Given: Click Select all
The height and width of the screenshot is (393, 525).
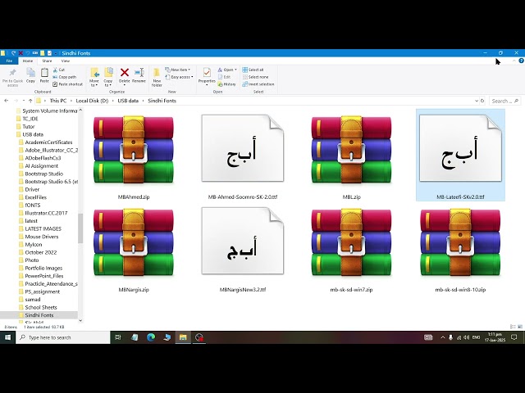Looking at the screenshot, I should click(253, 70).
